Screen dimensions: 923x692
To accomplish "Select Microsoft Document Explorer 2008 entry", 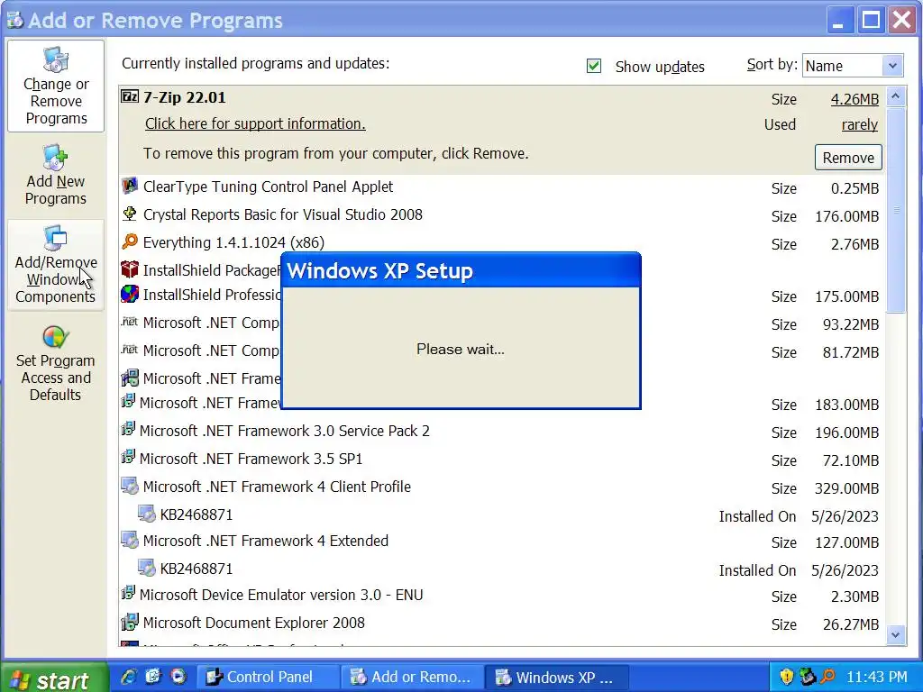I will pyautogui.click(x=500, y=624).
